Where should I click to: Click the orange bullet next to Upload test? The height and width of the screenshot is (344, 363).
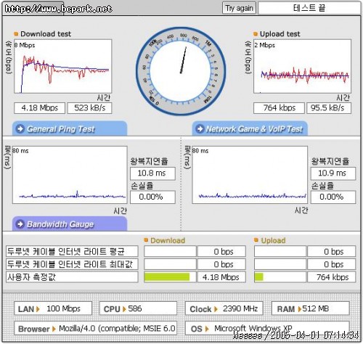[x=256, y=34]
